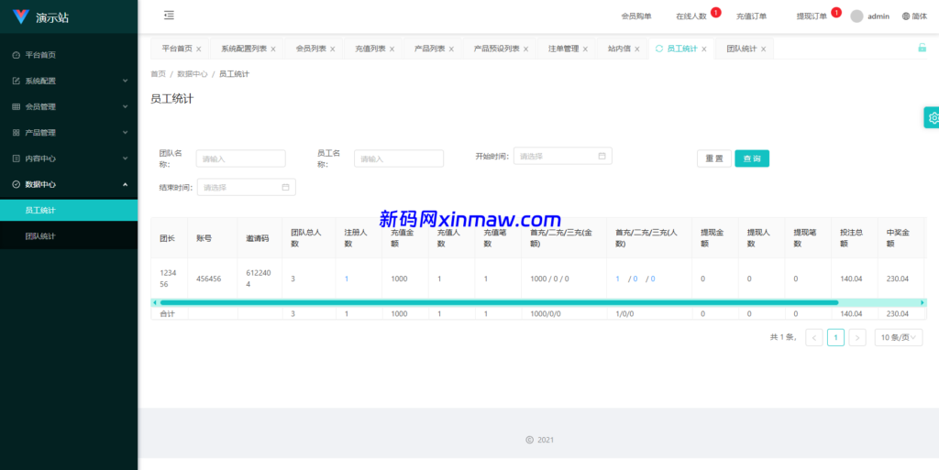Click the 演示站 logo
Viewport: 939px width, 470px height.
tap(40, 16)
